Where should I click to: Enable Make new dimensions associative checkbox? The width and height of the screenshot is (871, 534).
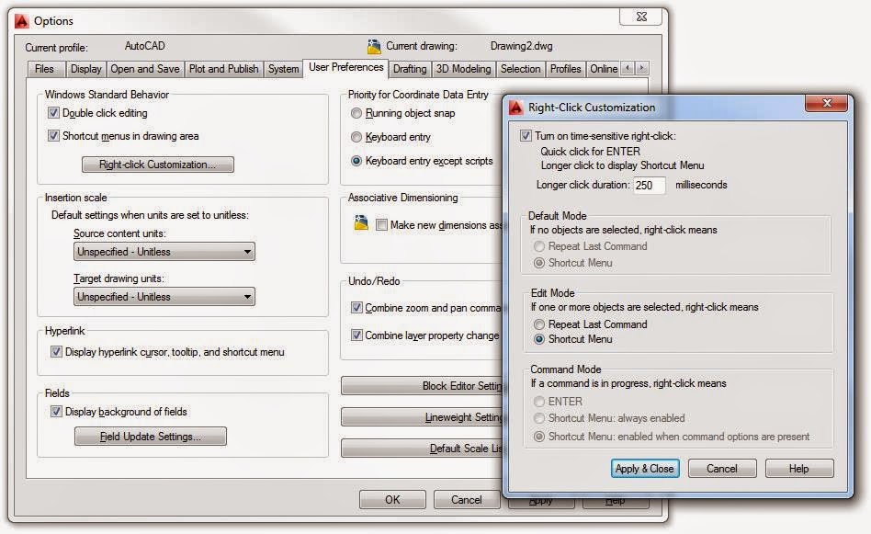[381, 225]
